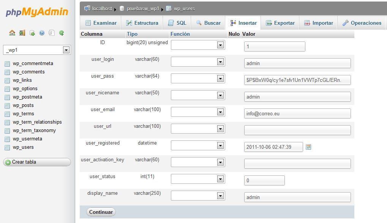
Task: Open the query window icon
Action: point(32,33)
